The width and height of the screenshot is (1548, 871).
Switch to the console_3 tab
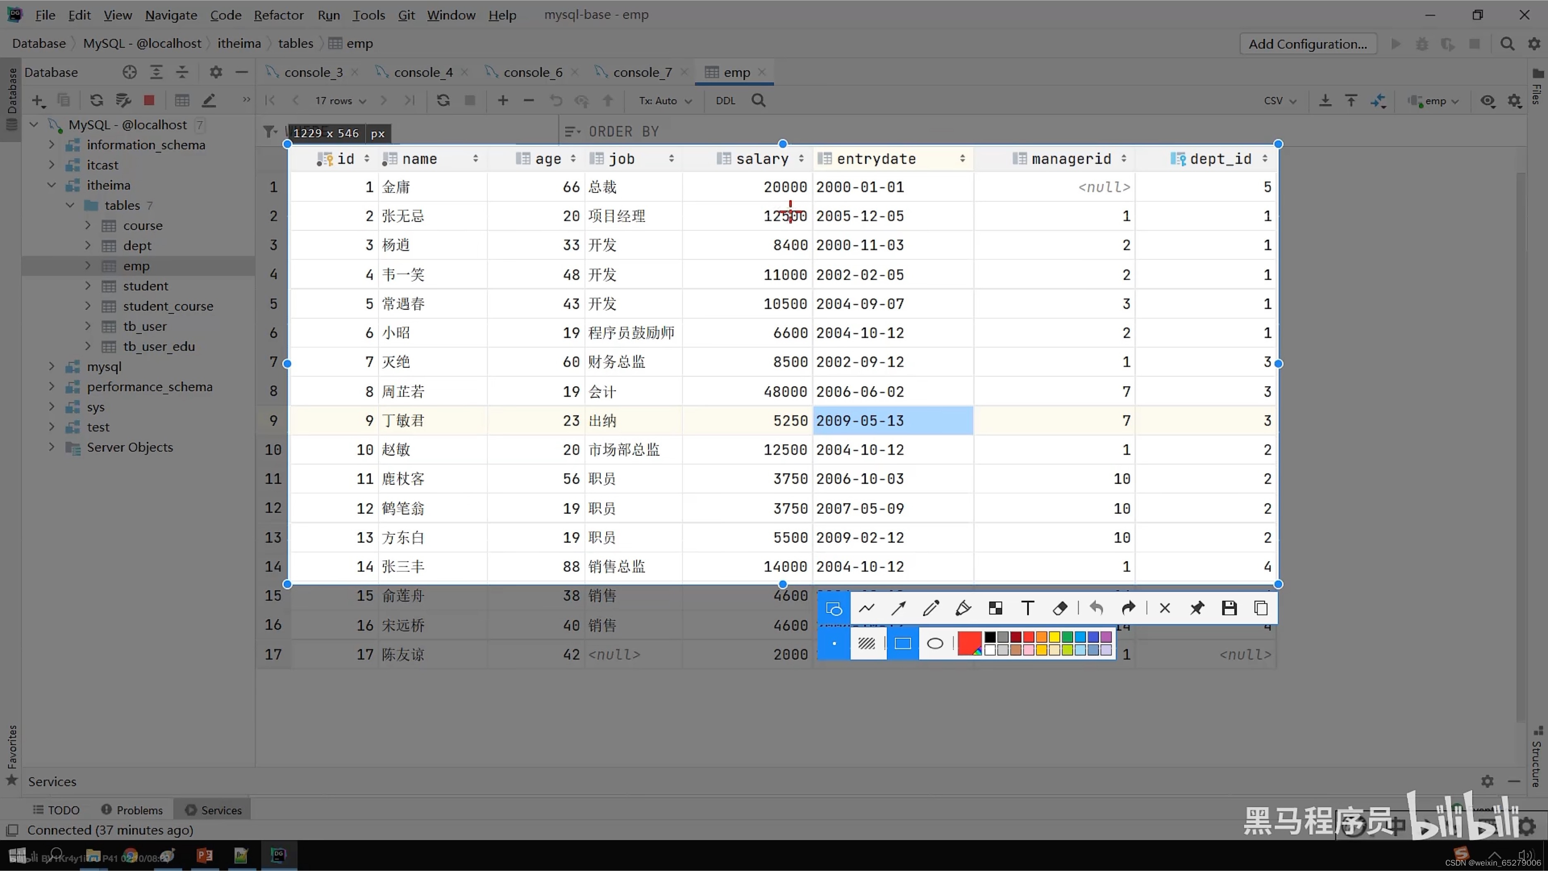point(313,72)
